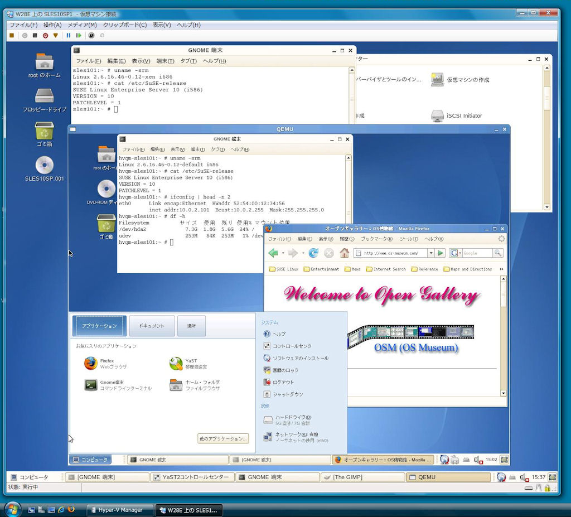Switch to the ドキュメント tab in the main menu
The width and height of the screenshot is (571, 517).
152,326
